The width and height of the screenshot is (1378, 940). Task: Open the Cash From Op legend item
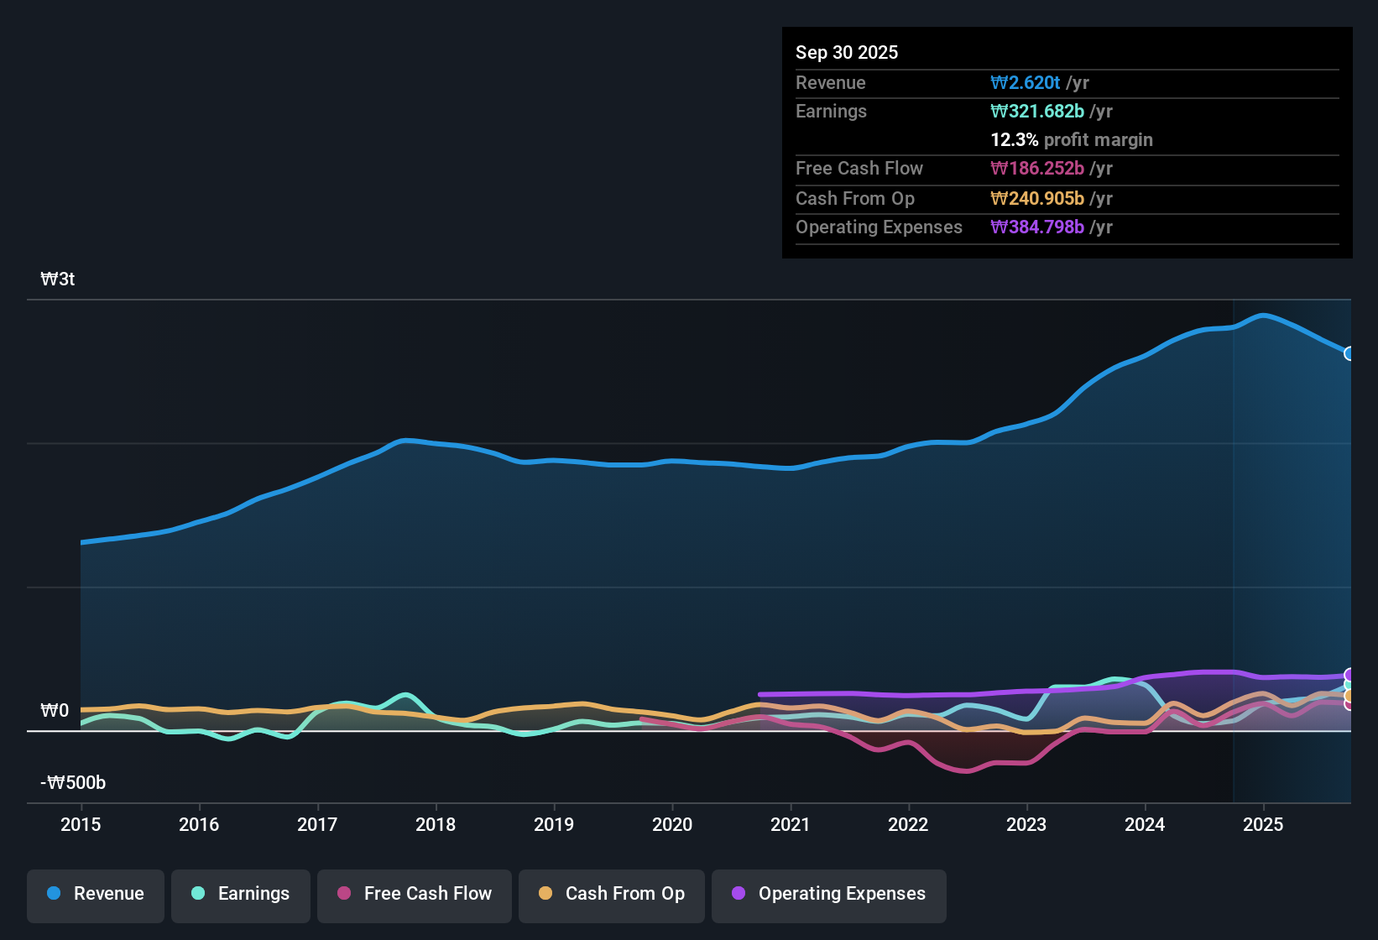611,894
